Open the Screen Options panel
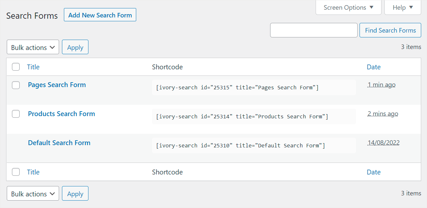 click(x=348, y=7)
